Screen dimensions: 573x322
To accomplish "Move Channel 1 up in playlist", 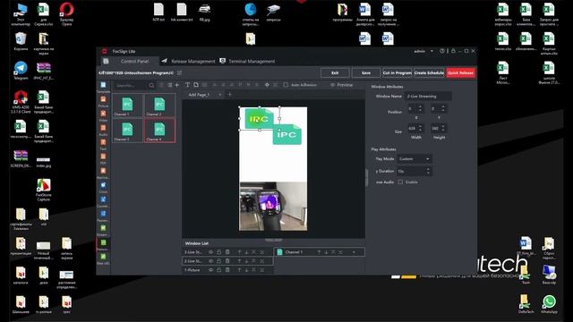I will [x=319, y=252].
